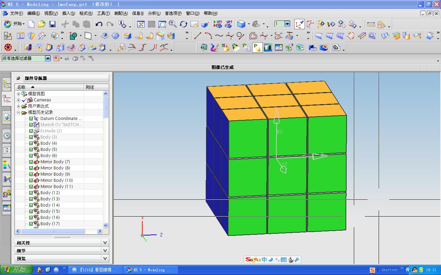Open the 文件(F) menu
The width and height of the screenshot is (441, 275).
(x=17, y=13)
